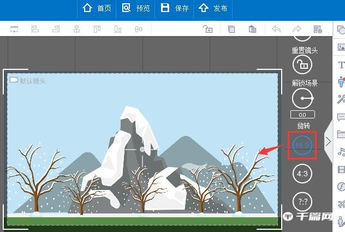Click the lock icon in toolbar
345x232 pixels.
point(207,29)
